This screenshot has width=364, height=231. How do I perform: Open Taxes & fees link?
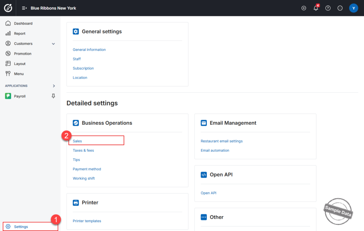[83, 150]
